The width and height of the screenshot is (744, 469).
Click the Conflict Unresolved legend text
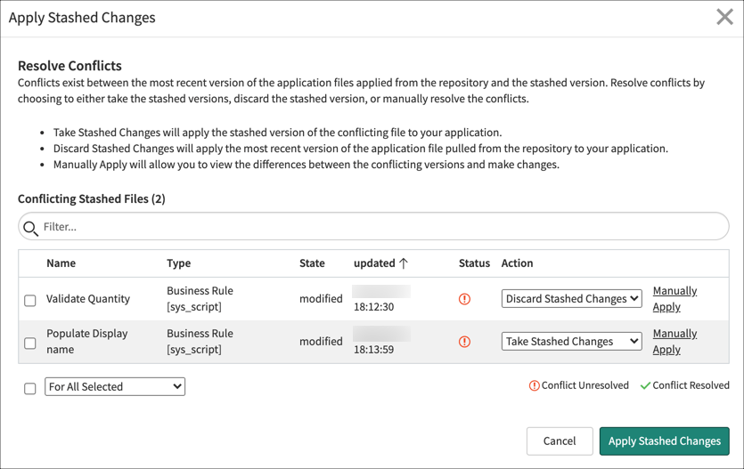coord(585,385)
